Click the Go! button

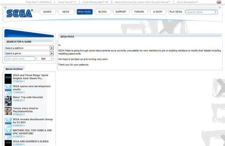tap(43, 58)
